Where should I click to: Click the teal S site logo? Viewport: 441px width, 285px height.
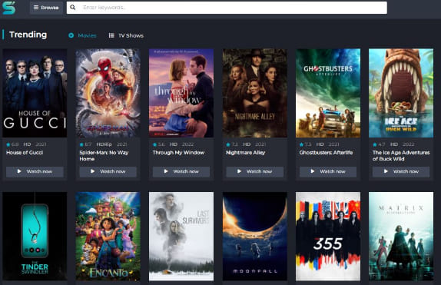click(8, 8)
